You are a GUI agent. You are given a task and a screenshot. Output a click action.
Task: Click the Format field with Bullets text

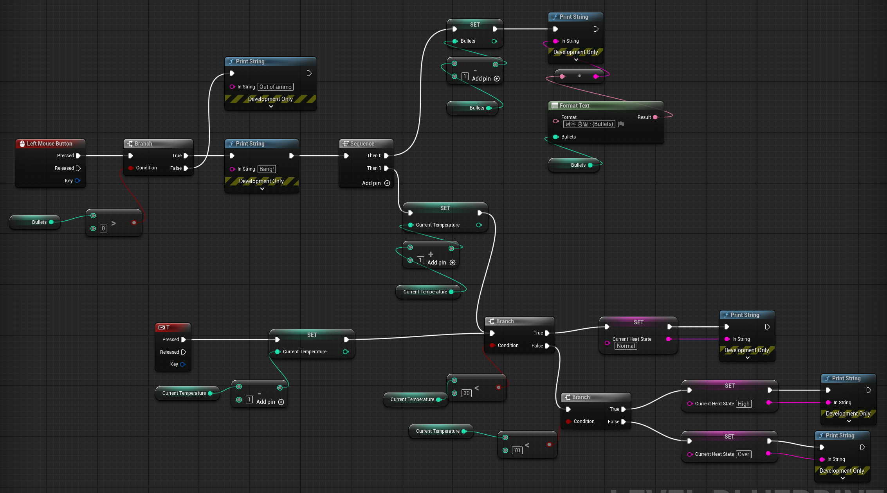(x=589, y=124)
